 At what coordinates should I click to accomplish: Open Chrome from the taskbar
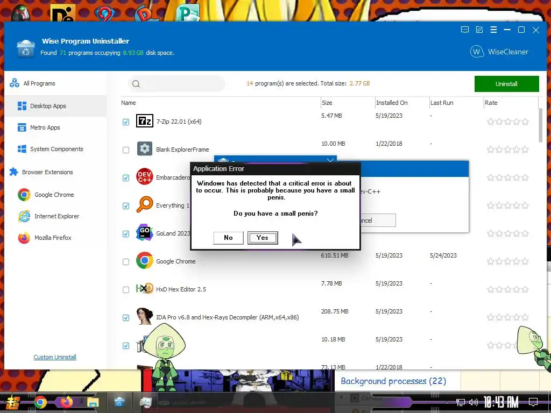(x=40, y=402)
